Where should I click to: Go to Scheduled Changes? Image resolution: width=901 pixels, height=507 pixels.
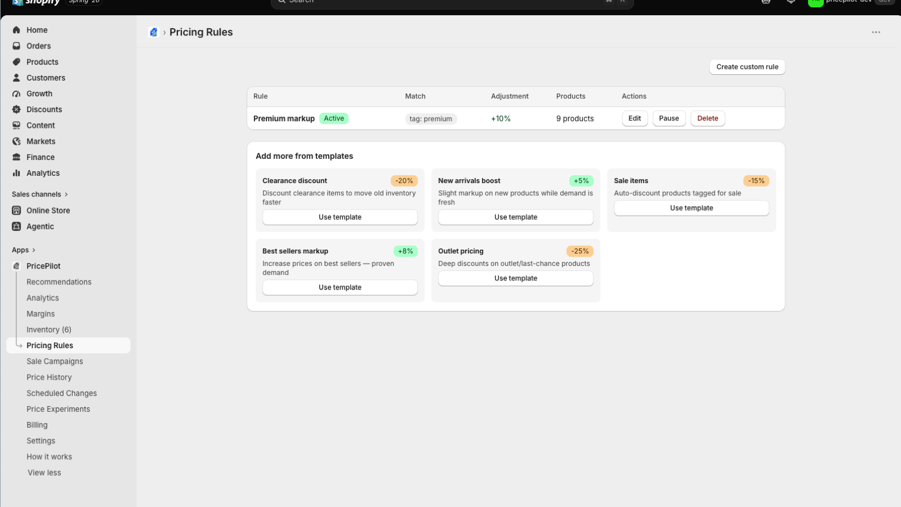(x=61, y=393)
